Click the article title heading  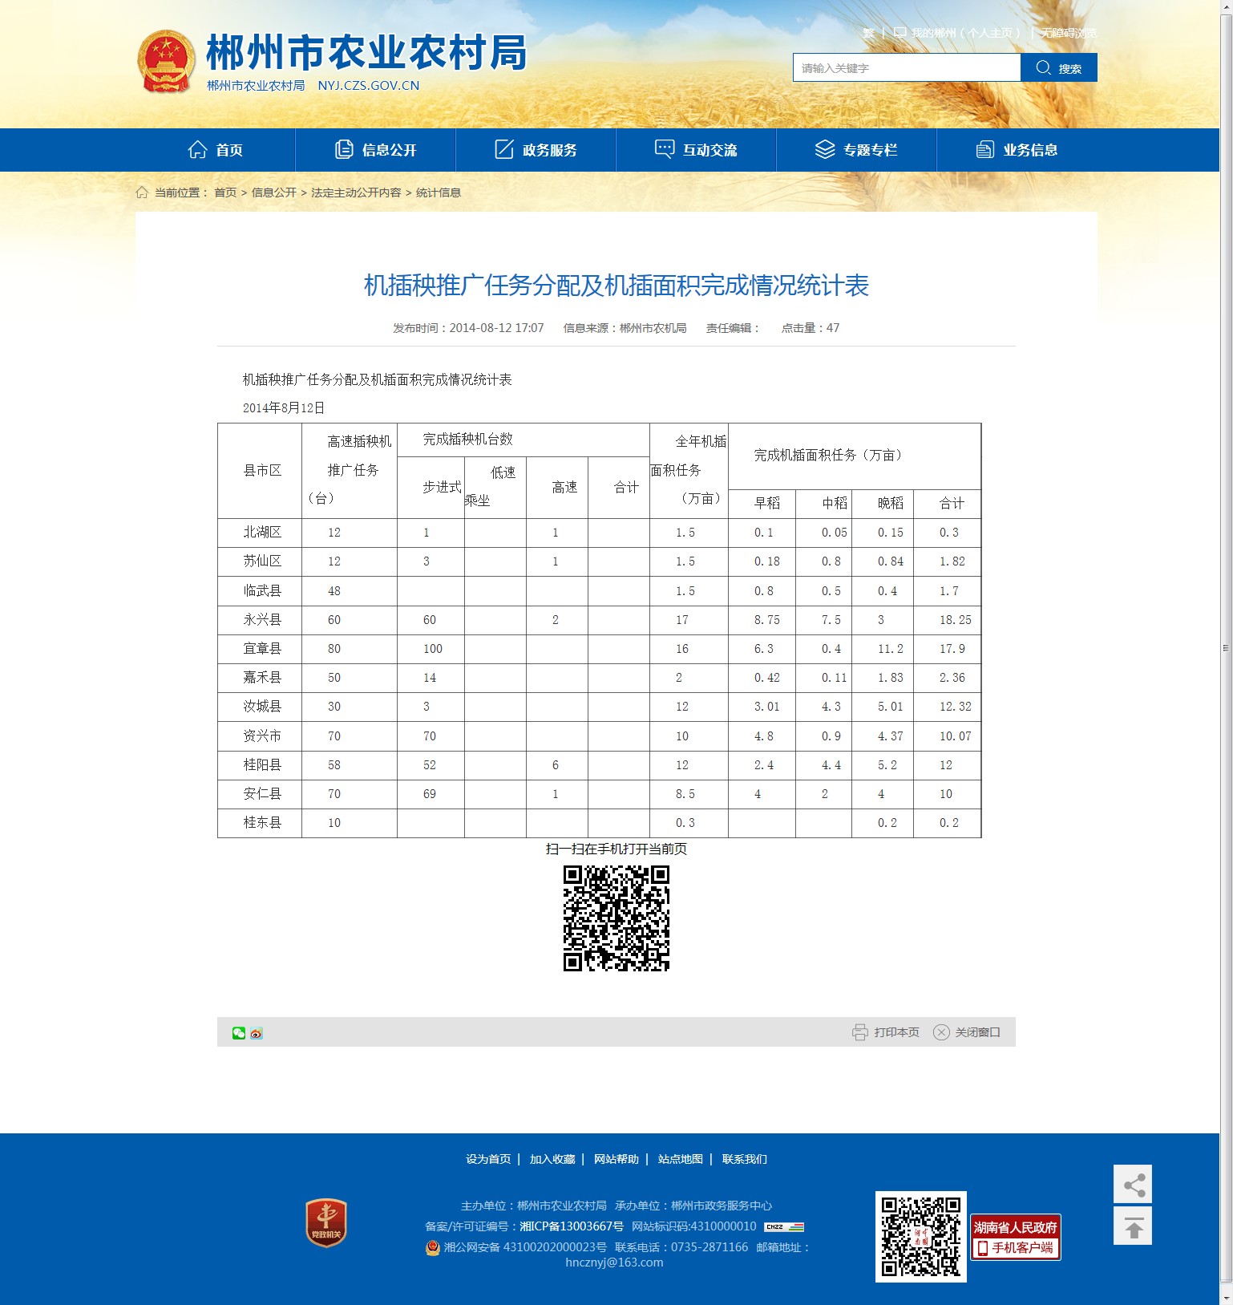616,286
